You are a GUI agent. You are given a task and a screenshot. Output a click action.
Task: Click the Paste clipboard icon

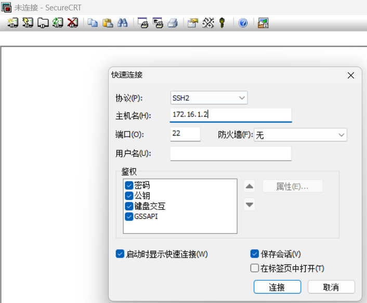[x=108, y=23]
